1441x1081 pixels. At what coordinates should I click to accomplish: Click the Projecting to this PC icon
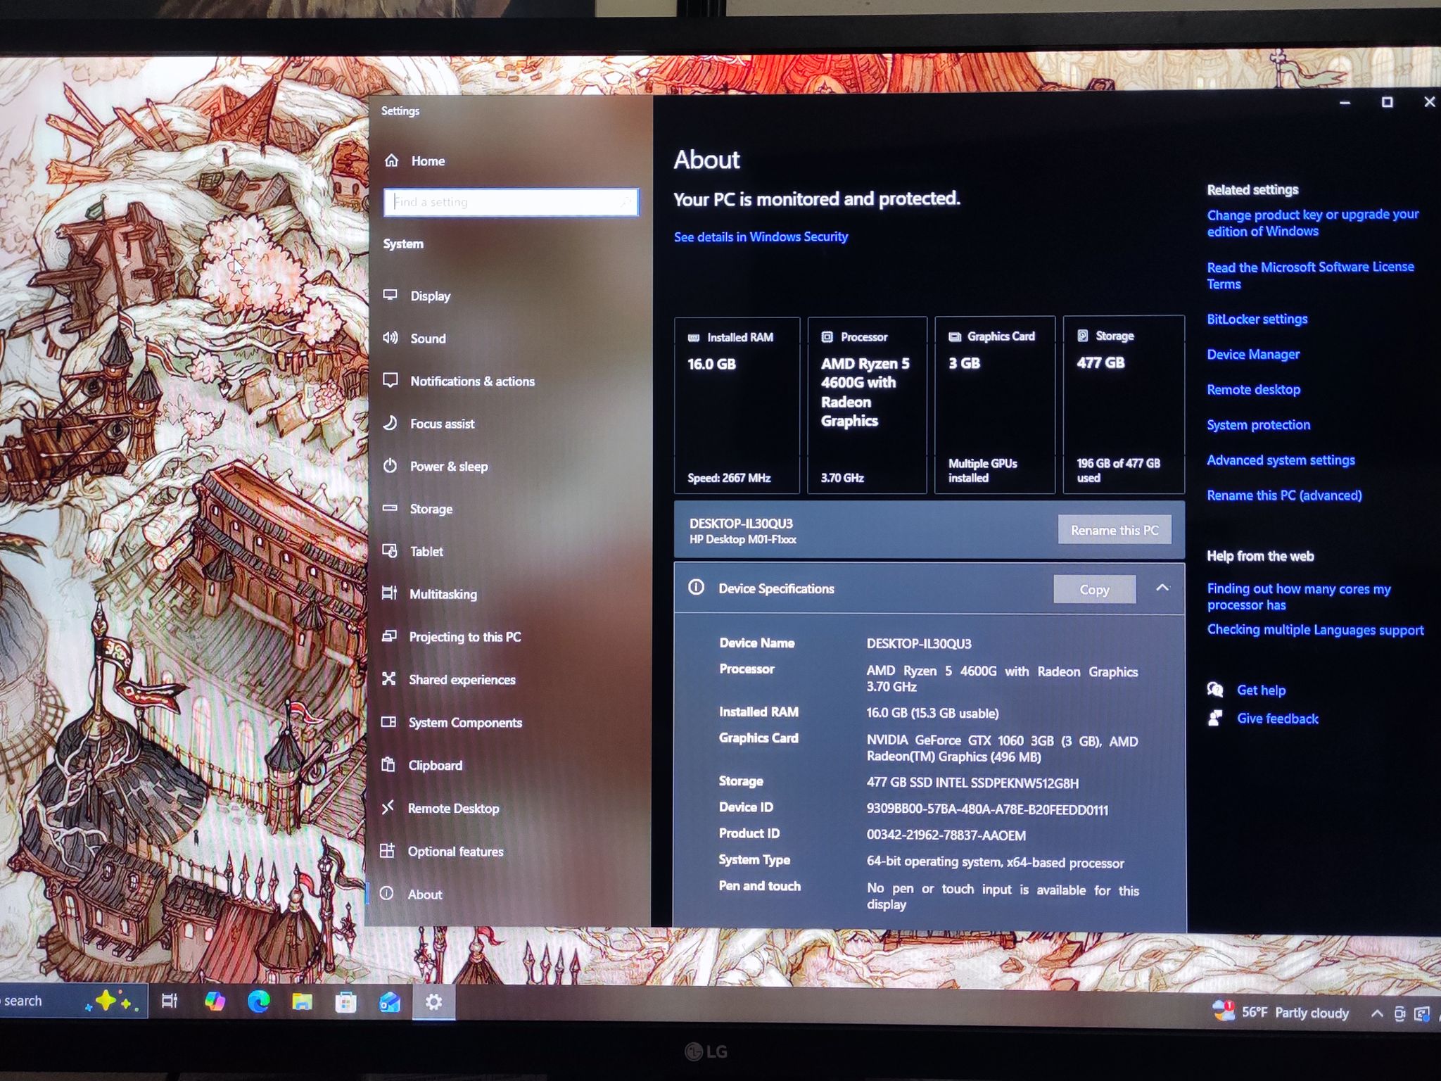389,636
